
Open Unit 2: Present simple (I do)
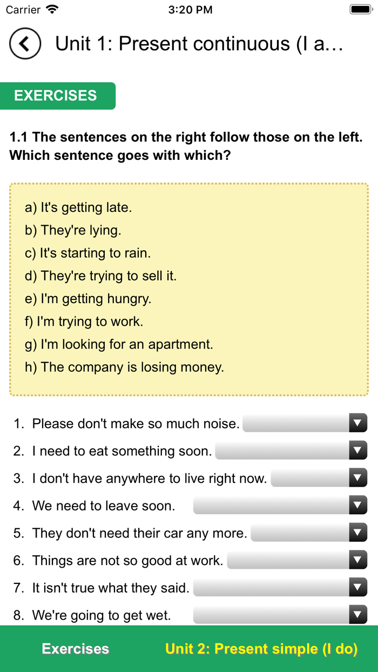point(261,649)
